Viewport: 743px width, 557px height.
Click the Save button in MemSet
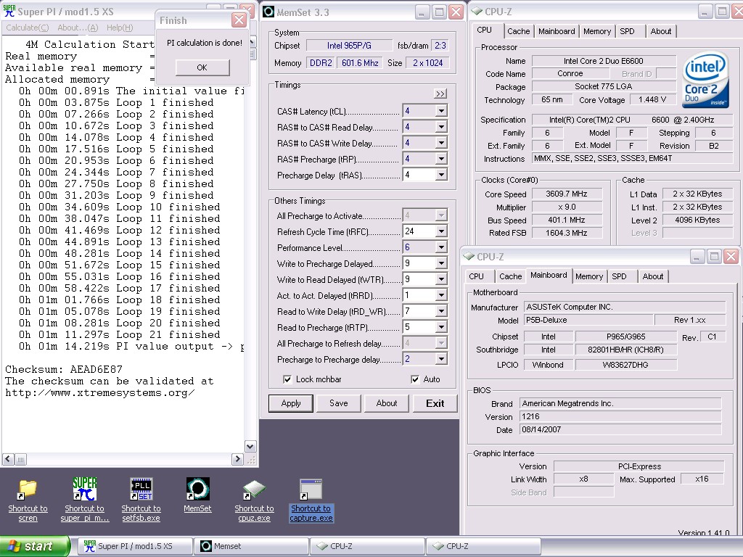tap(338, 403)
